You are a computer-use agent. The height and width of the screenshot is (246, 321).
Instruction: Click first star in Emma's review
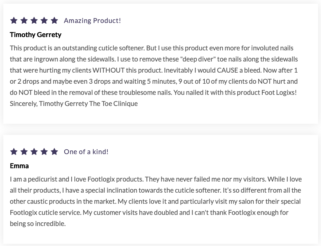tap(14, 152)
